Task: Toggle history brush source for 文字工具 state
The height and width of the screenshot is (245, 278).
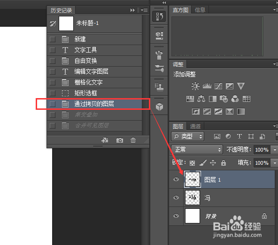Action: click(53, 50)
